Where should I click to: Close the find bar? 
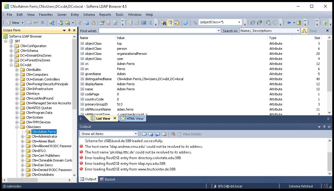click(x=327, y=31)
